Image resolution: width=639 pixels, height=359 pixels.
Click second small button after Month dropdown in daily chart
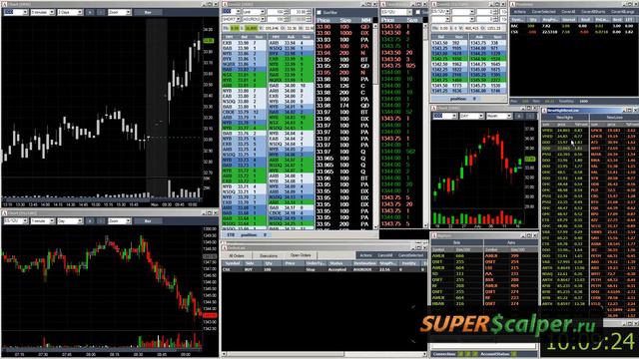[530, 116]
